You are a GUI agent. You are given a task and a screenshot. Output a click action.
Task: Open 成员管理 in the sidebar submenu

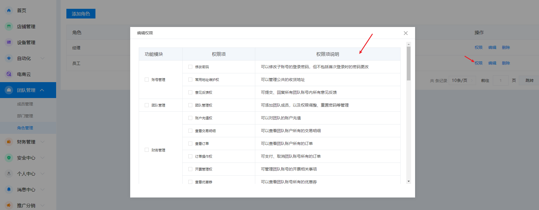(x=25, y=104)
